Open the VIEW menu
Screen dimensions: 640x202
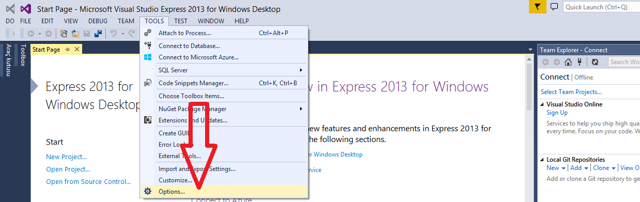coord(71,21)
